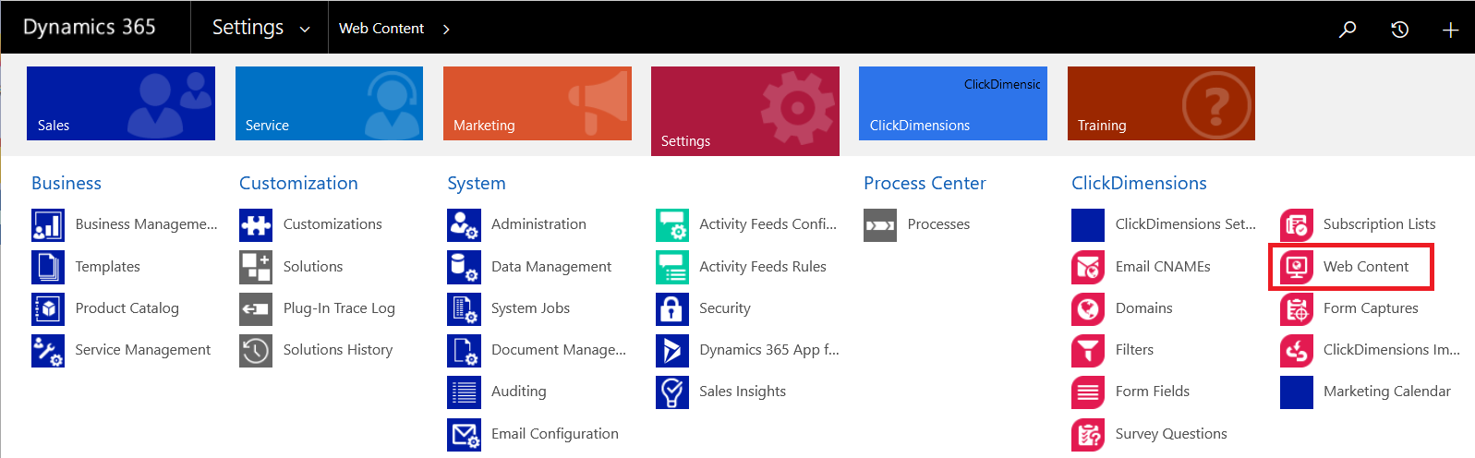This screenshot has width=1475, height=458.
Task: Select the Web Content breadcrumb text
Action: 381,29
